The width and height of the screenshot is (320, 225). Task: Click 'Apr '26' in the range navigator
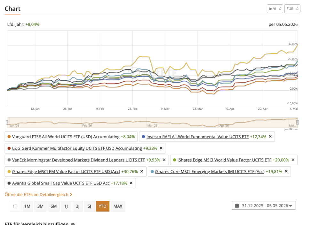pyautogui.click(x=224, y=126)
